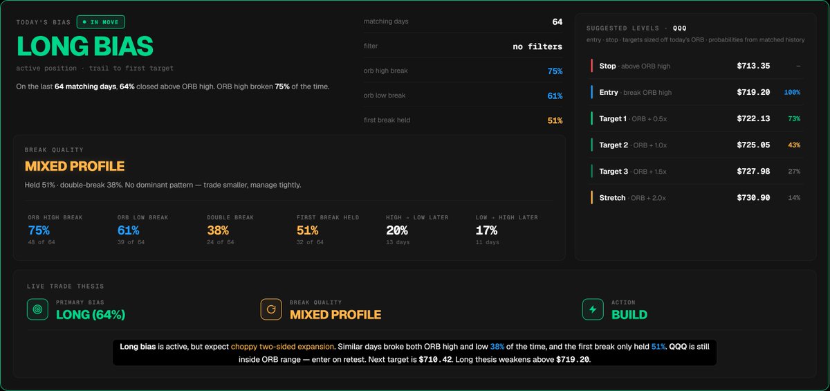Click the blue Entry color marker
This screenshot has height=391, width=830.
[x=592, y=92]
